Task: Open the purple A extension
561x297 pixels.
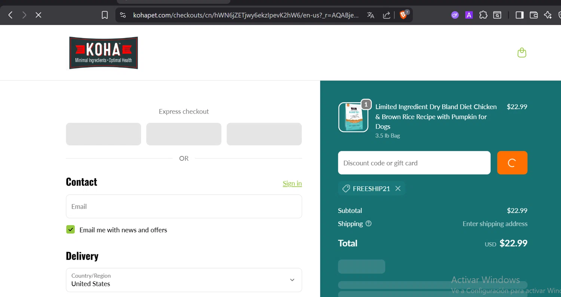Action: 469,15
